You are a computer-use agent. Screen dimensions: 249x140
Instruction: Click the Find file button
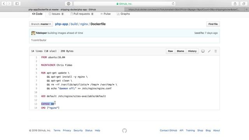(x=213, y=24)
